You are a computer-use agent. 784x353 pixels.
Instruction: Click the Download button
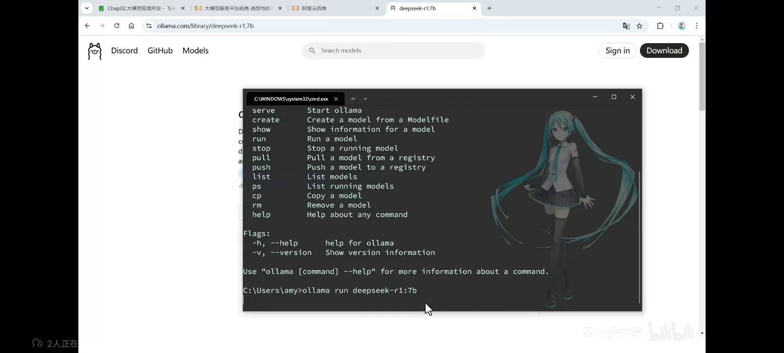pyautogui.click(x=664, y=50)
